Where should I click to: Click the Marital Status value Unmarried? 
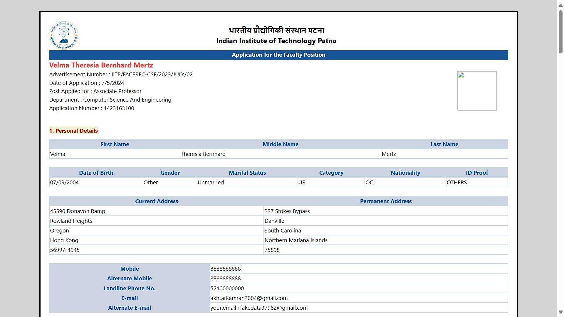[211, 182]
